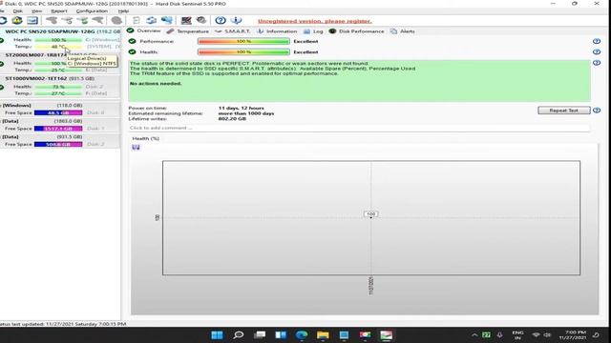The width and height of the screenshot is (611, 343).
Task: Click the gray disk icon beside red monitor
Action: click(201, 20)
